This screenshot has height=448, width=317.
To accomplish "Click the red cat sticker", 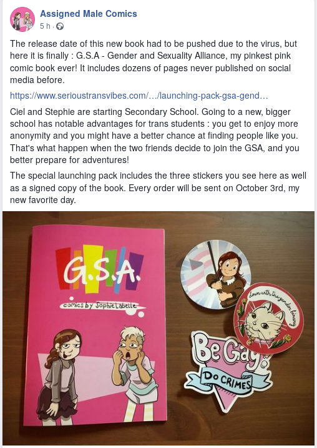I will coord(268,317).
